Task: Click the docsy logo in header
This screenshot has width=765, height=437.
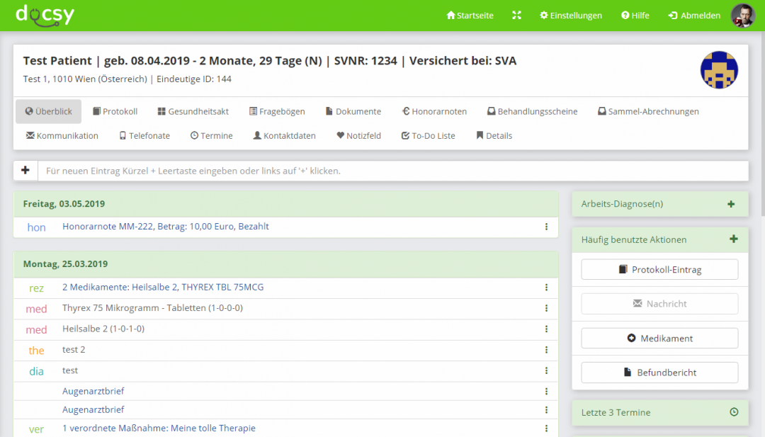Action: click(45, 15)
